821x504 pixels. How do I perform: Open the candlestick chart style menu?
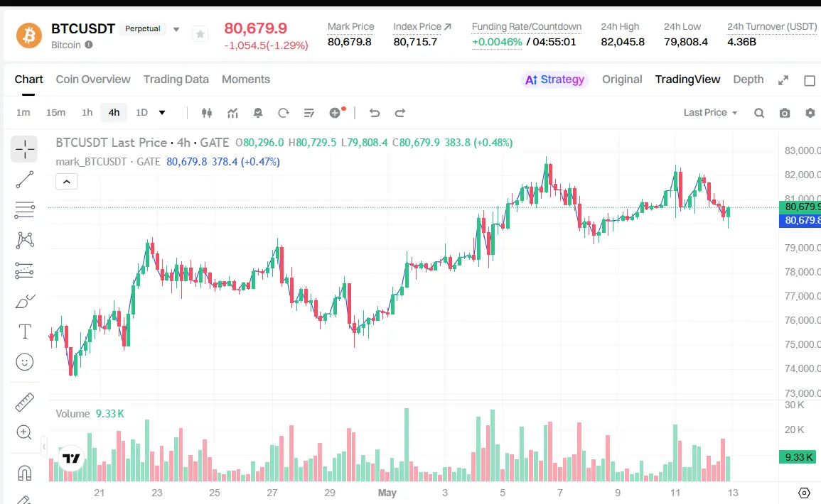coord(207,113)
